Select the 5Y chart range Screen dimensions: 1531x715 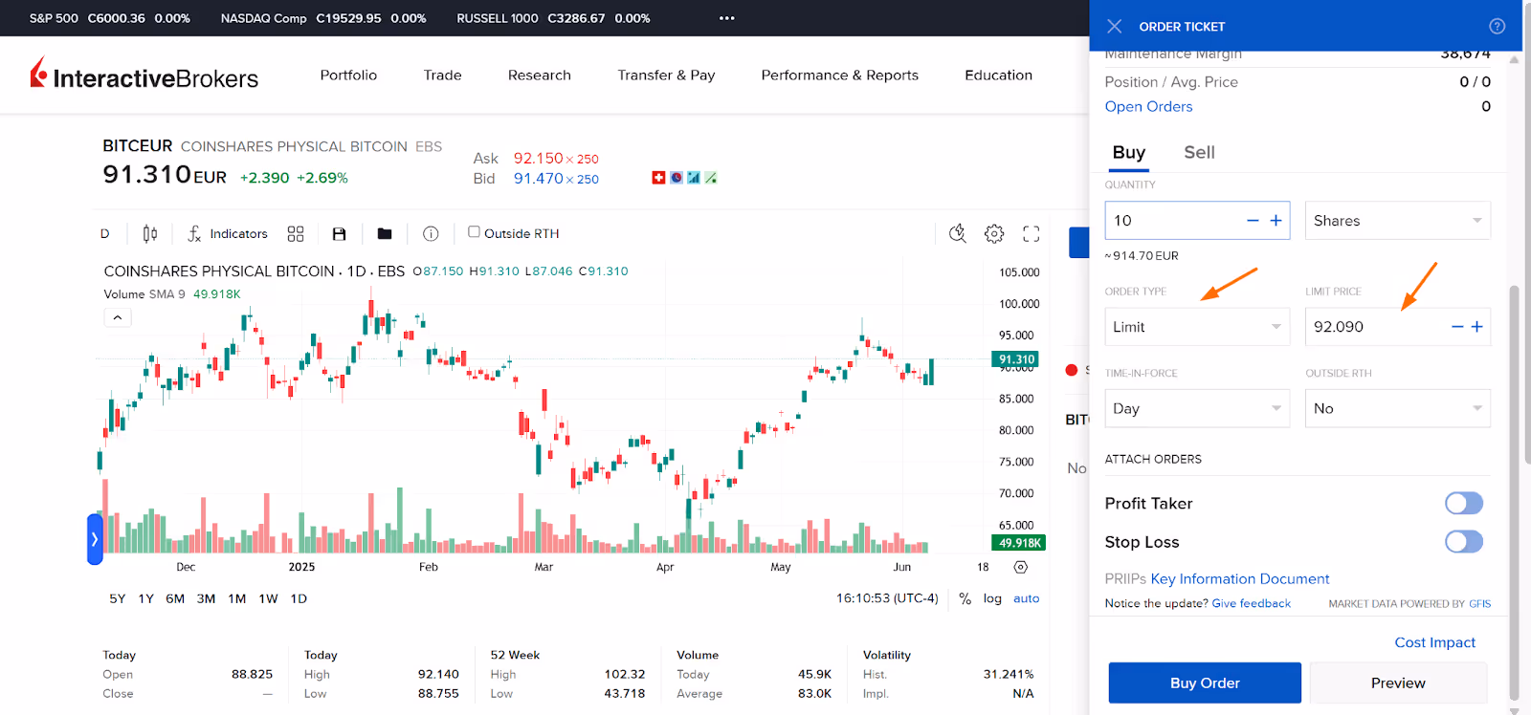tap(118, 598)
